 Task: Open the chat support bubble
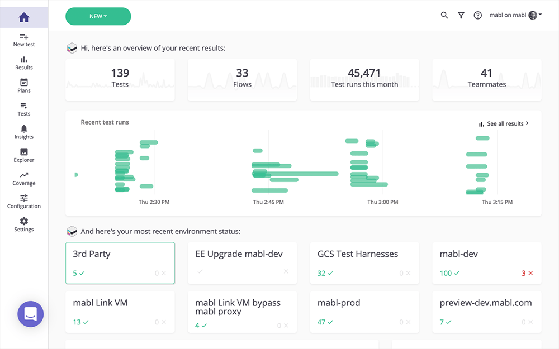point(30,314)
